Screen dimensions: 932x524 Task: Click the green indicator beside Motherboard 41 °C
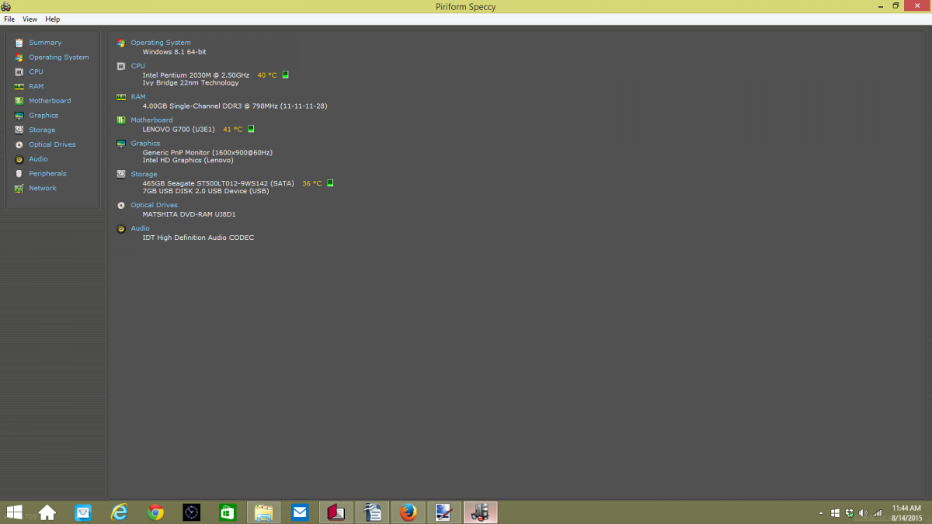pyautogui.click(x=251, y=130)
